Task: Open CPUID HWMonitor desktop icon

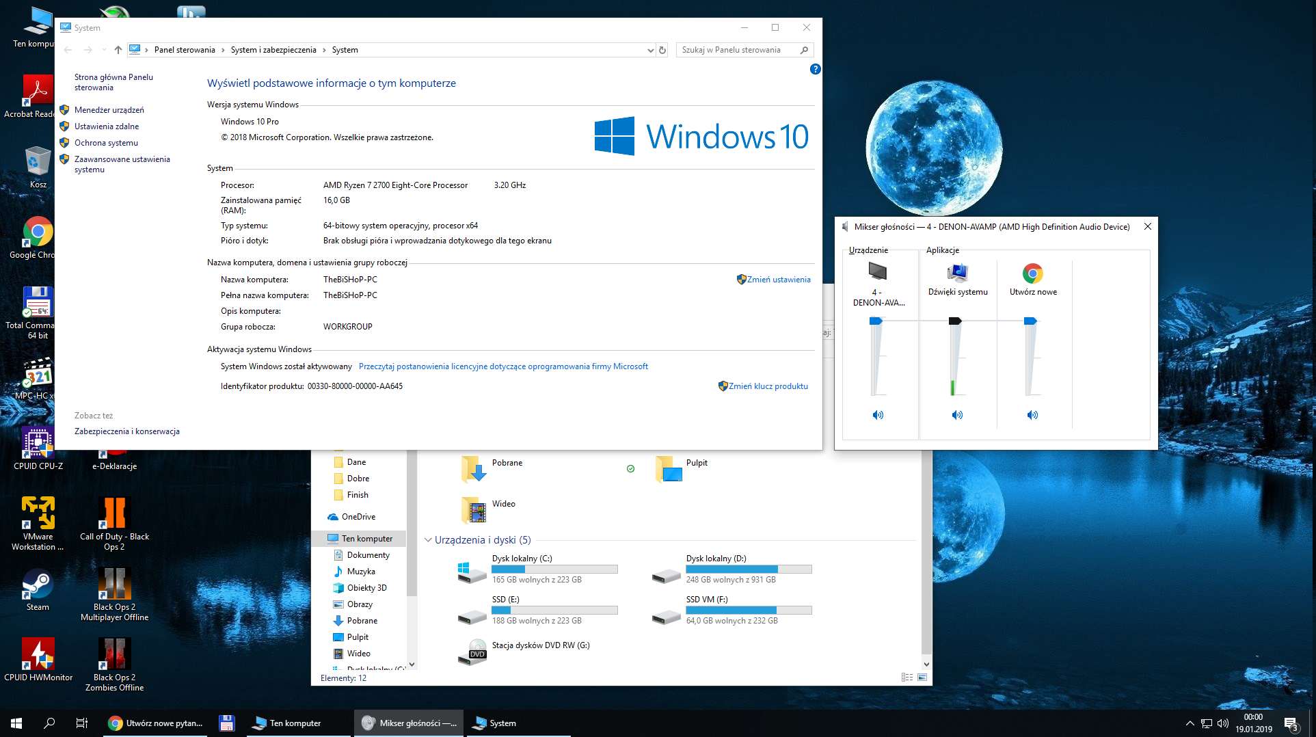Action: pyautogui.click(x=38, y=660)
